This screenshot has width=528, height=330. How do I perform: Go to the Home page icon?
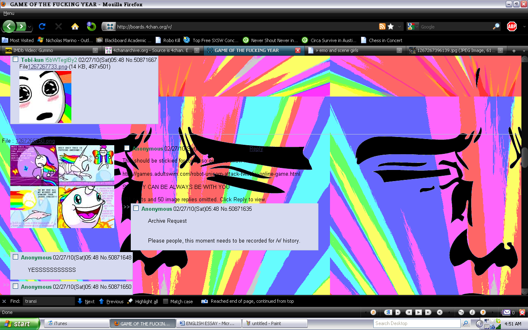75,26
